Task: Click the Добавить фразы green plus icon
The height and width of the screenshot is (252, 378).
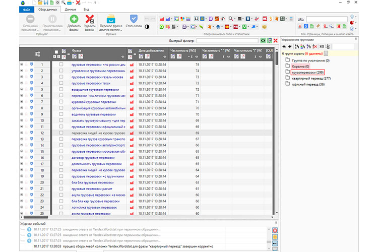Action: coord(74,19)
